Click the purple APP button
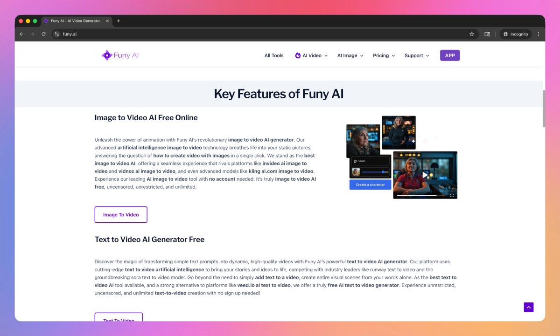This screenshot has width=560, height=336. coord(450,55)
